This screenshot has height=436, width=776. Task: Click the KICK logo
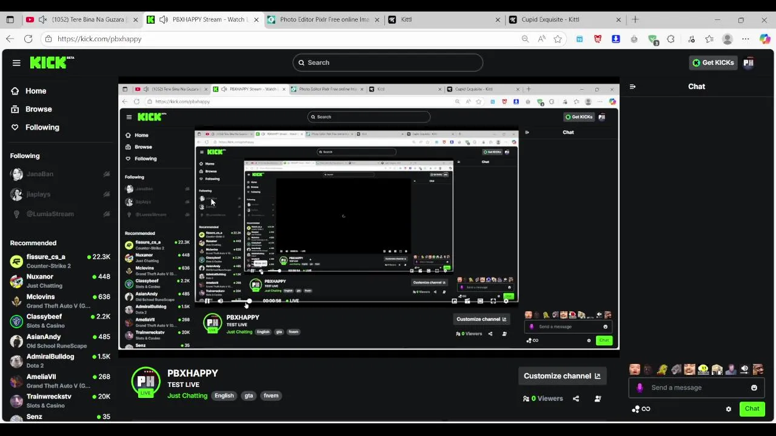[52, 62]
